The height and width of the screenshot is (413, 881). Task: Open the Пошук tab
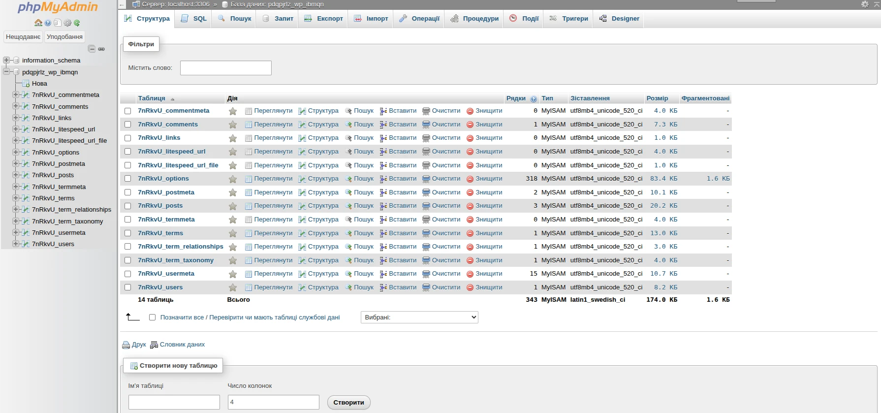(x=234, y=19)
